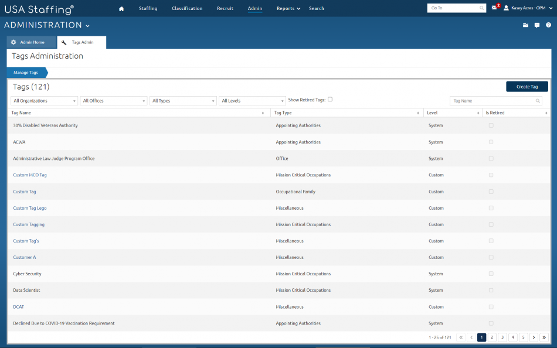Open the Classification menu
The image size is (557, 348).
pos(187,8)
